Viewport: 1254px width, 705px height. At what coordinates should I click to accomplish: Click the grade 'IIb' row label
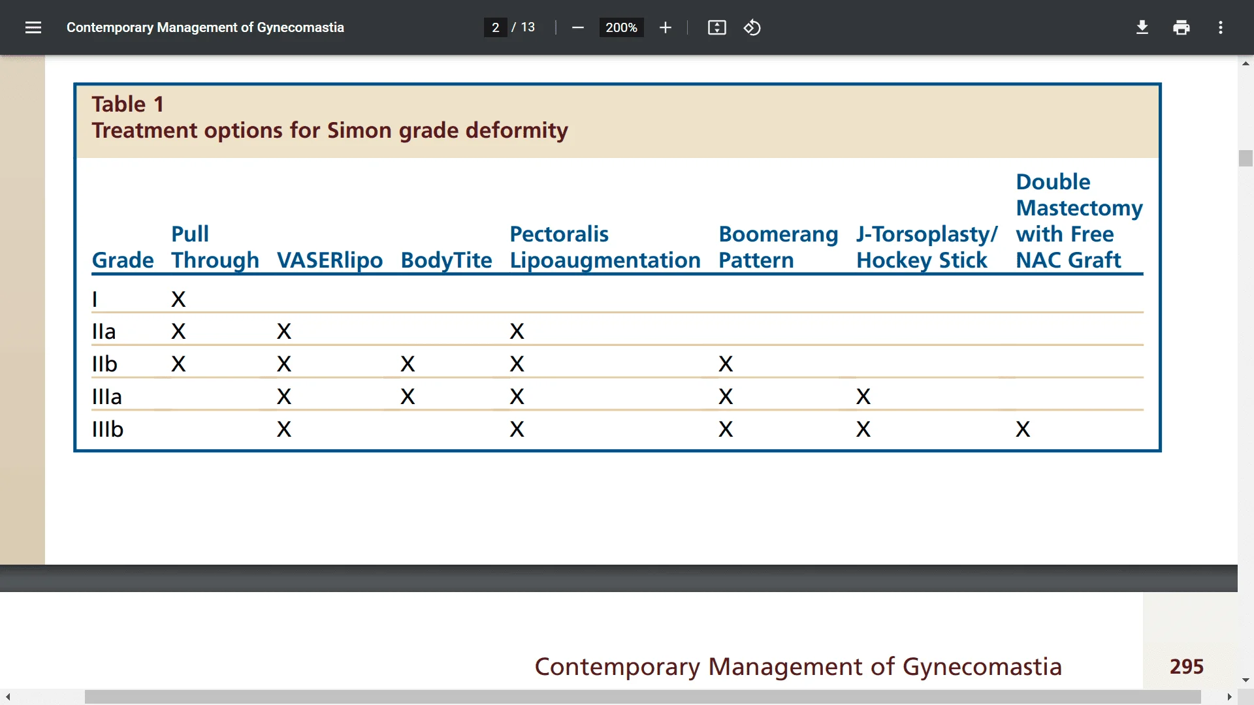click(x=104, y=364)
